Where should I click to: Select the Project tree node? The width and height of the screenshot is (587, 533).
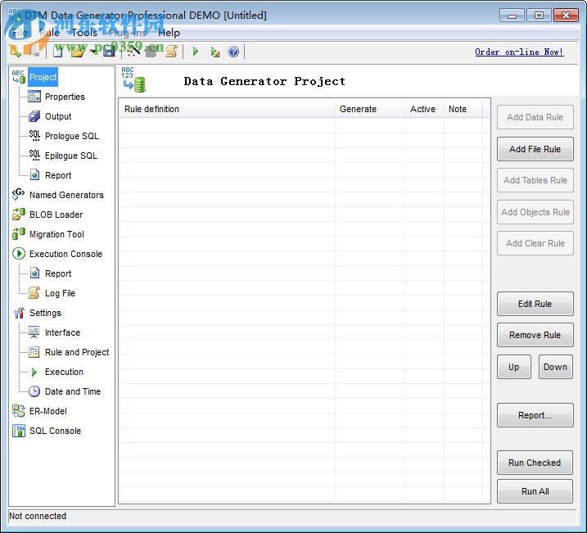[x=43, y=77]
